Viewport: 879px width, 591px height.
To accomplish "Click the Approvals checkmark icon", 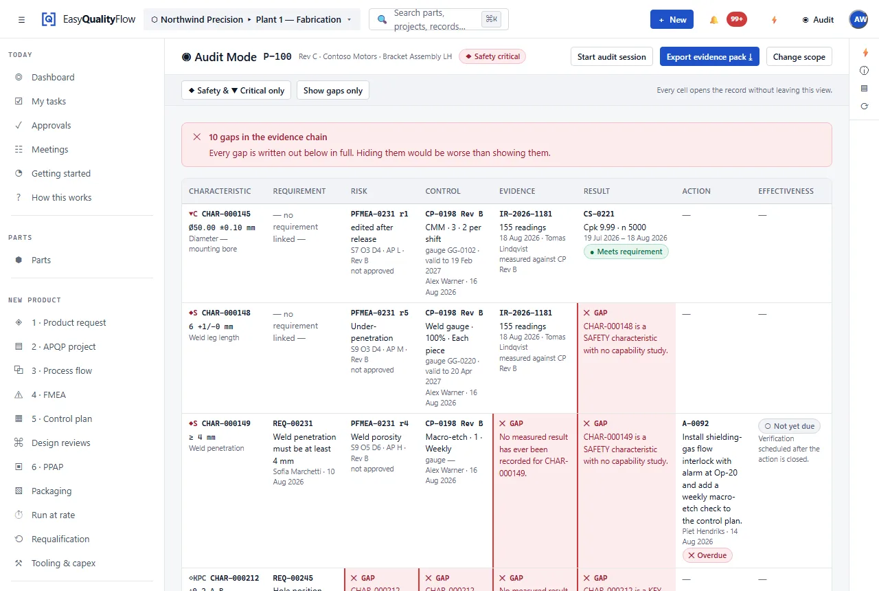I will click(x=19, y=126).
